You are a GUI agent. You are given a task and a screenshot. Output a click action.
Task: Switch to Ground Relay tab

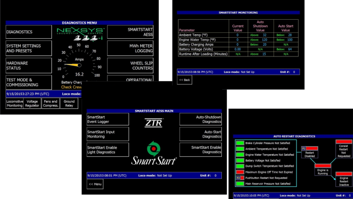69,103
